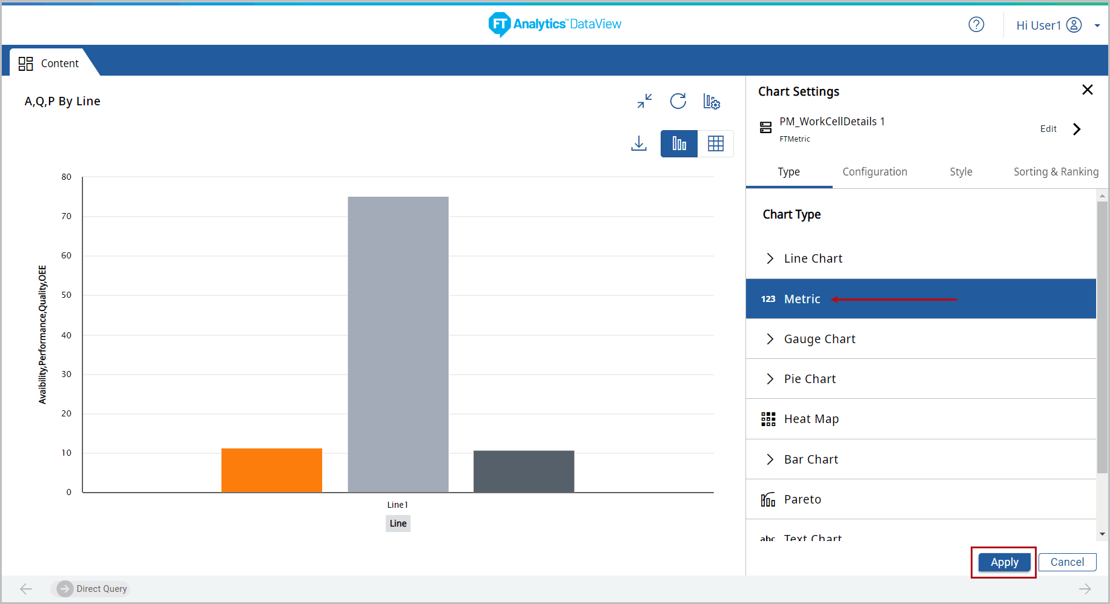The height and width of the screenshot is (604, 1110).
Task: Switch to table grid view
Action: pyautogui.click(x=716, y=143)
